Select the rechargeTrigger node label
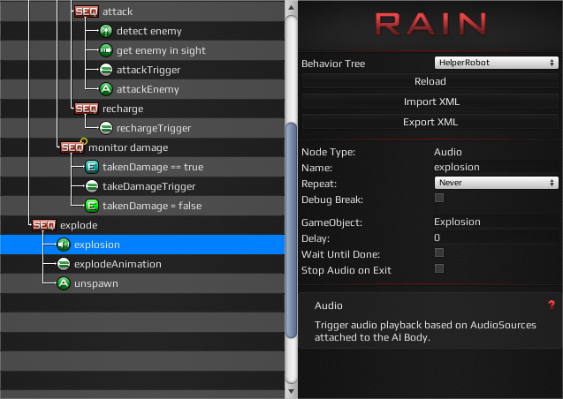 (x=154, y=128)
